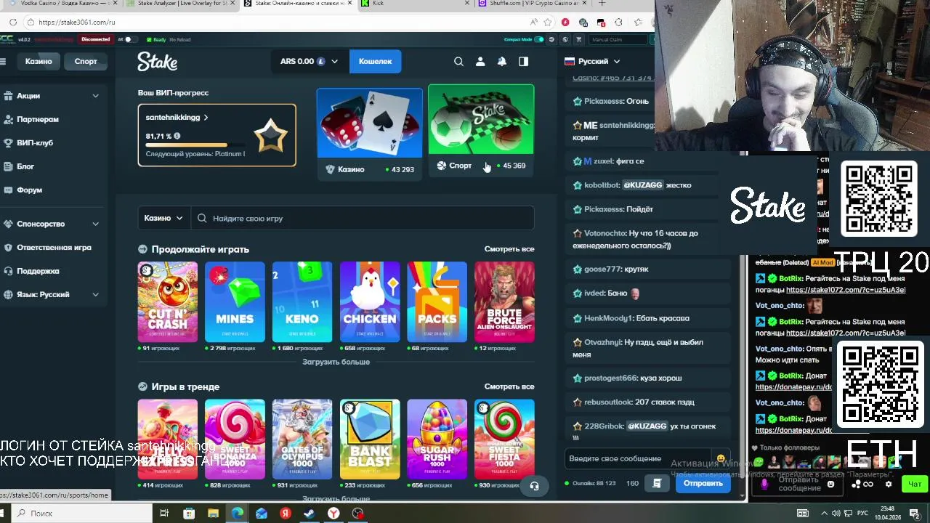This screenshot has width=930, height=523.
Task: Open Gates of Olympus 1000 thumbnail
Action: pos(302,439)
